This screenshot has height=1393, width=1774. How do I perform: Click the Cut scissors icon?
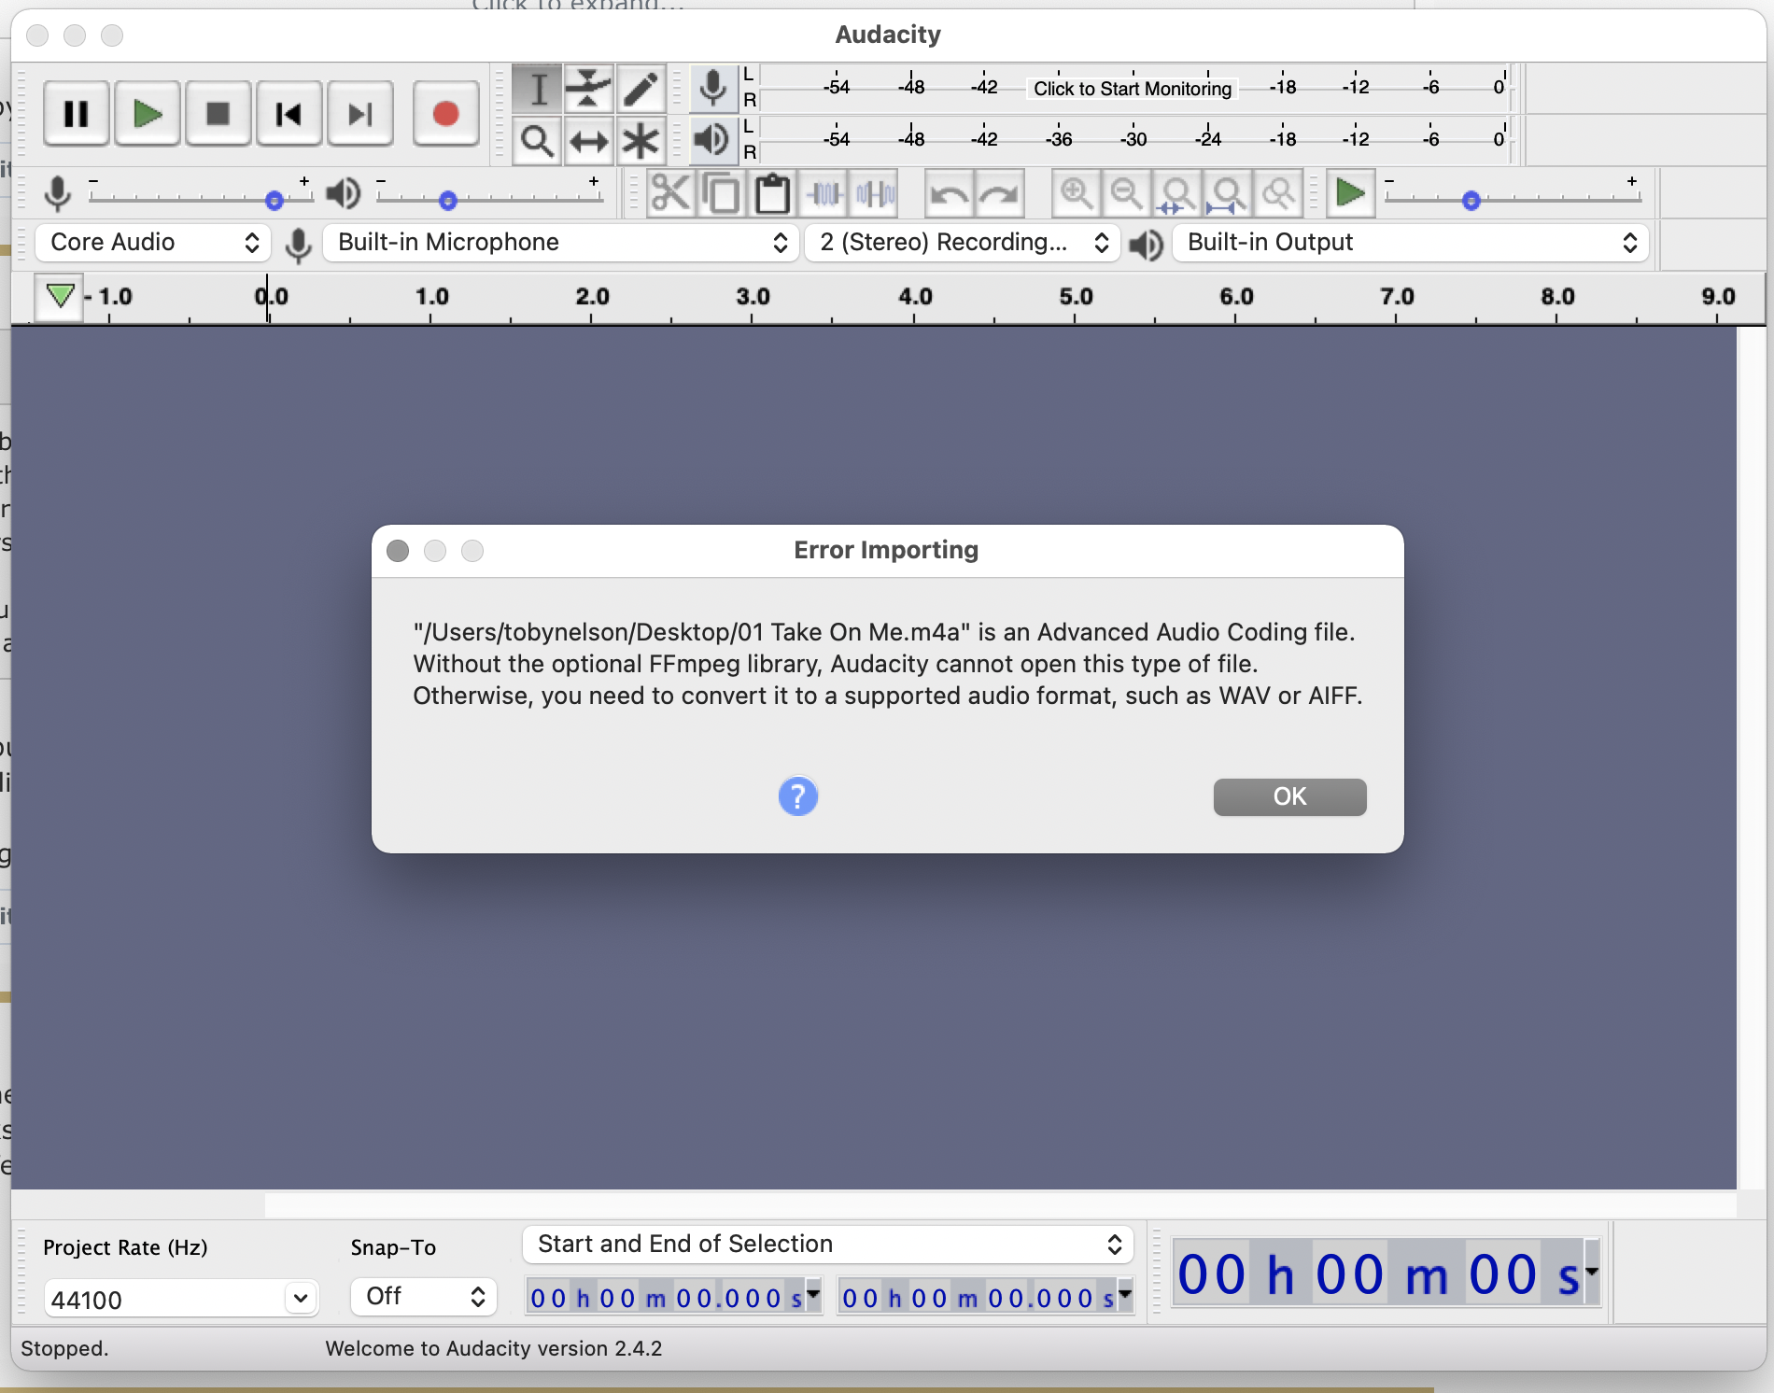click(x=670, y=194)
